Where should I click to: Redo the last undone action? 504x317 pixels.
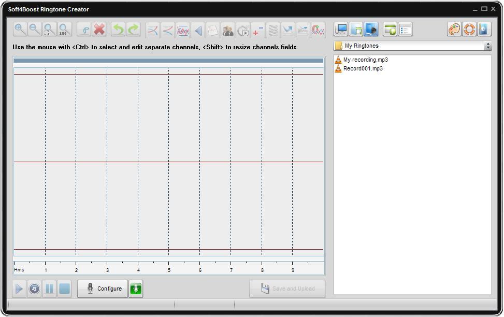133,30
